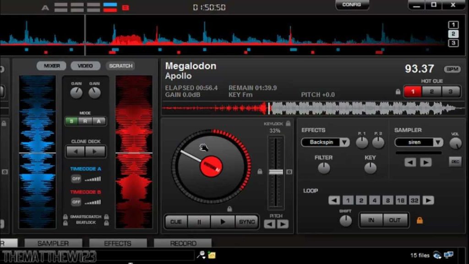This screenshot has width=469, height=264.
Task: Toggle the right SMARTSCRATCH lock
Action: 106,216
